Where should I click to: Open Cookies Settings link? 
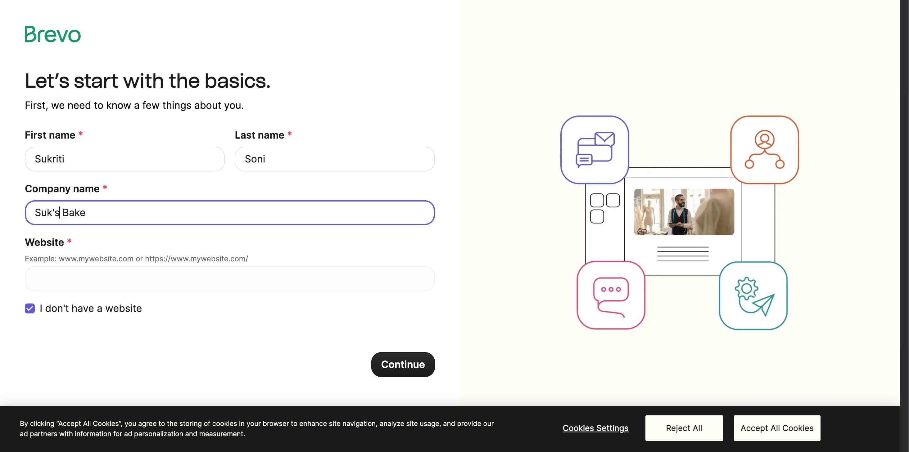point(595,428)
